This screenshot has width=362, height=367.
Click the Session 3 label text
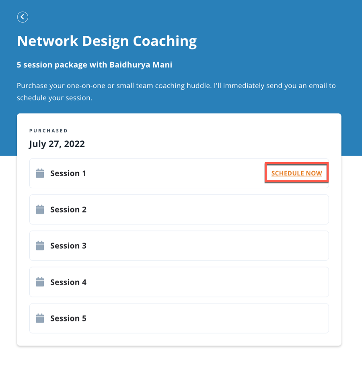click(x=68, y=246)
